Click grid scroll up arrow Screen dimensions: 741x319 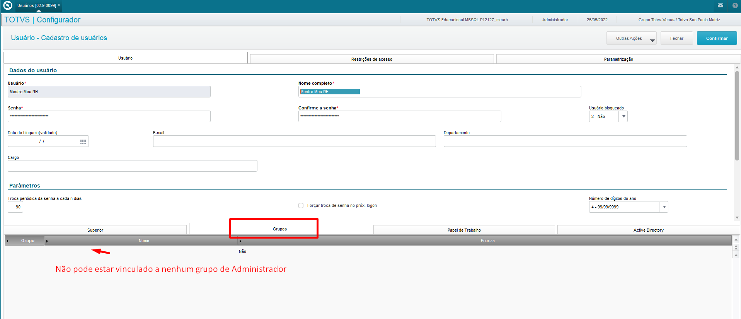point(736,254)
